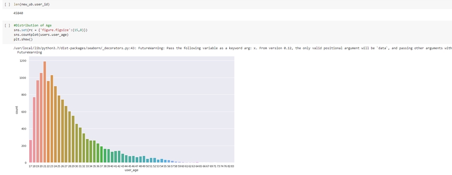Click the tallest bar for age 21
This screenshot has height=175, width=452.
pos(45,112)
